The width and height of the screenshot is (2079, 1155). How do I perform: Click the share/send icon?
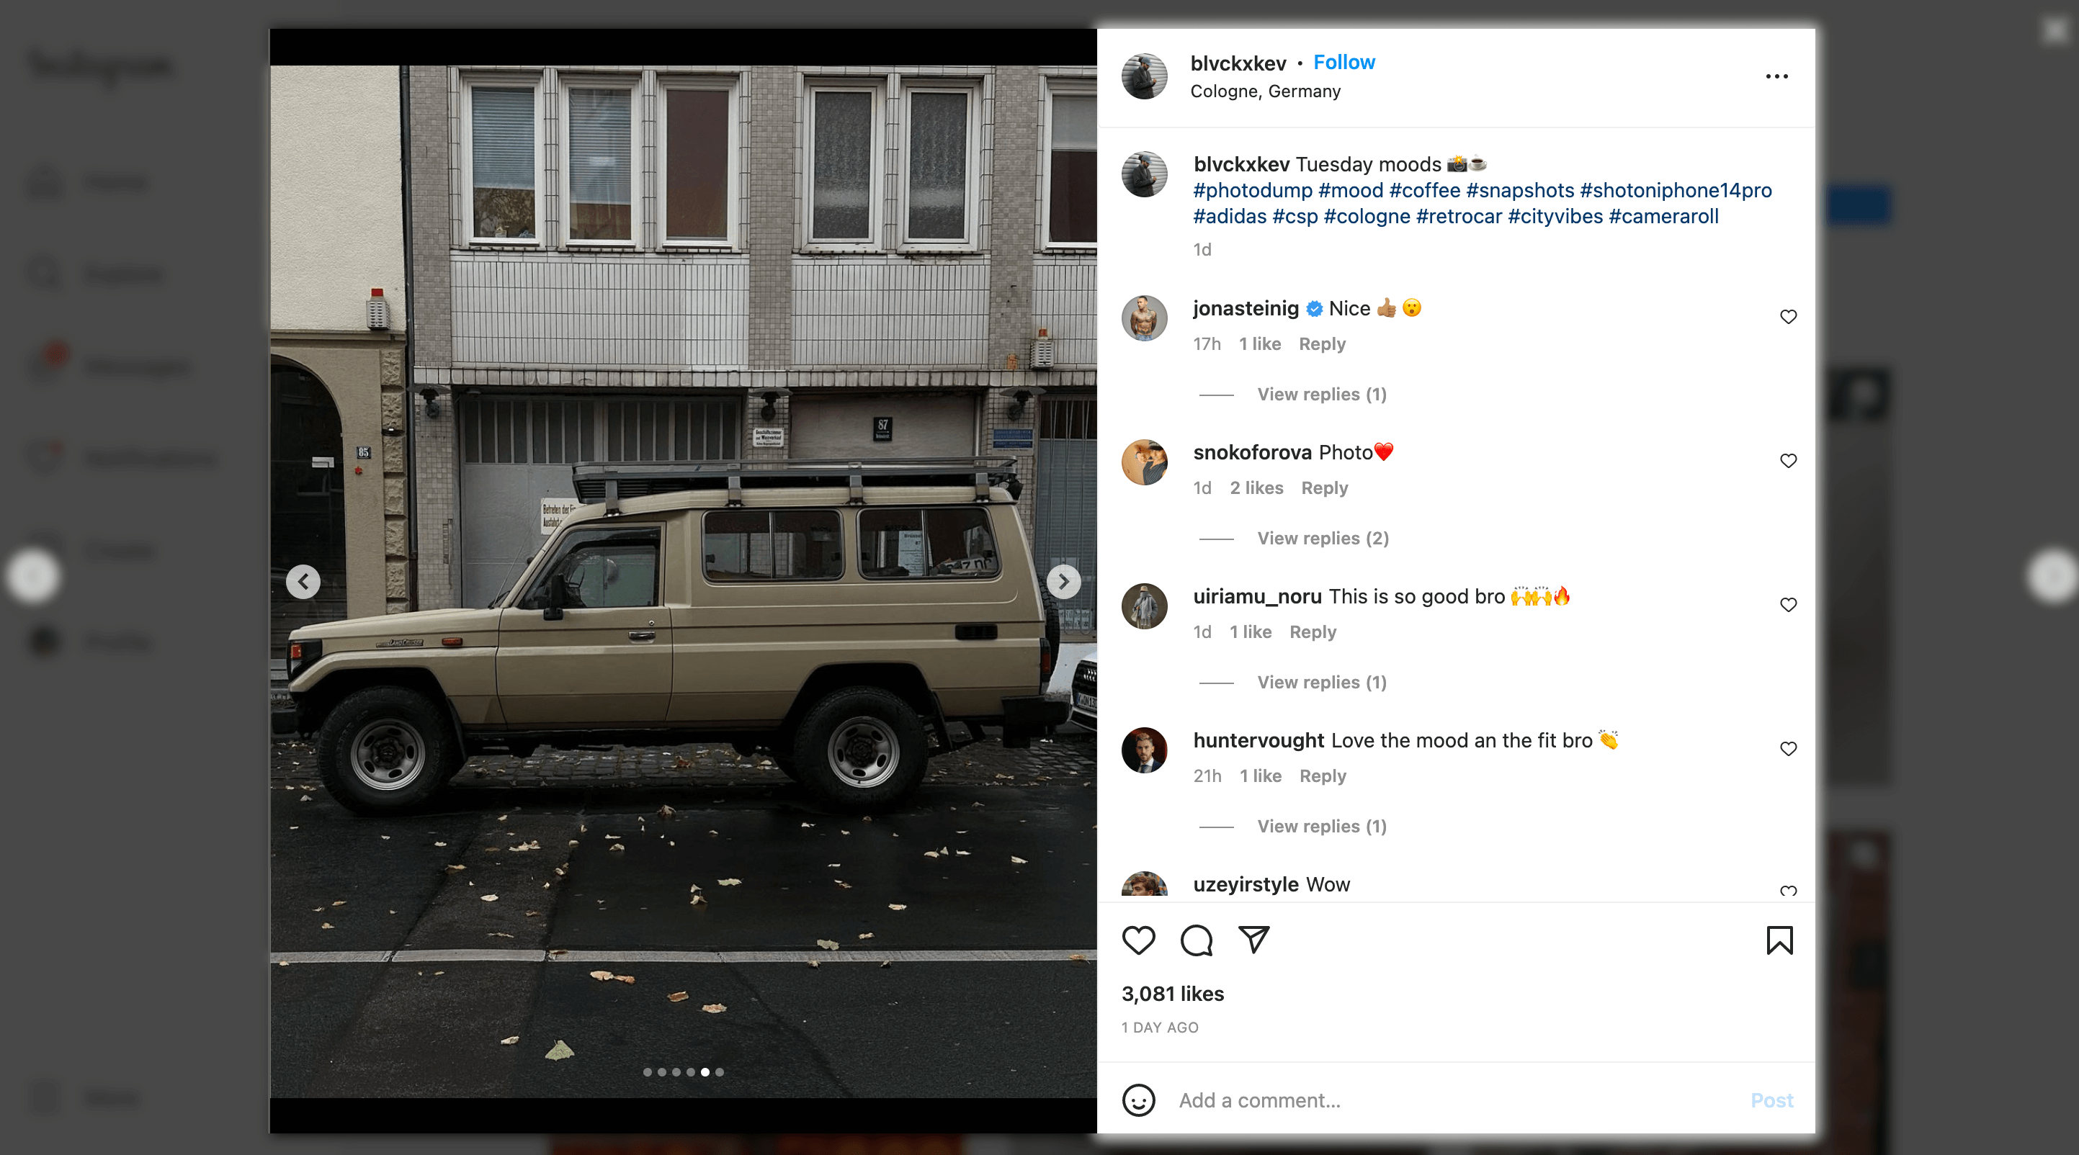click(x=1253, y=939)
